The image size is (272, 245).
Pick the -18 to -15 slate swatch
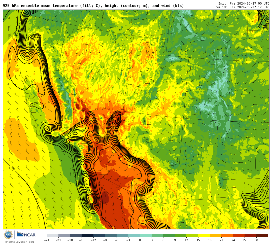tap(76, 235)
